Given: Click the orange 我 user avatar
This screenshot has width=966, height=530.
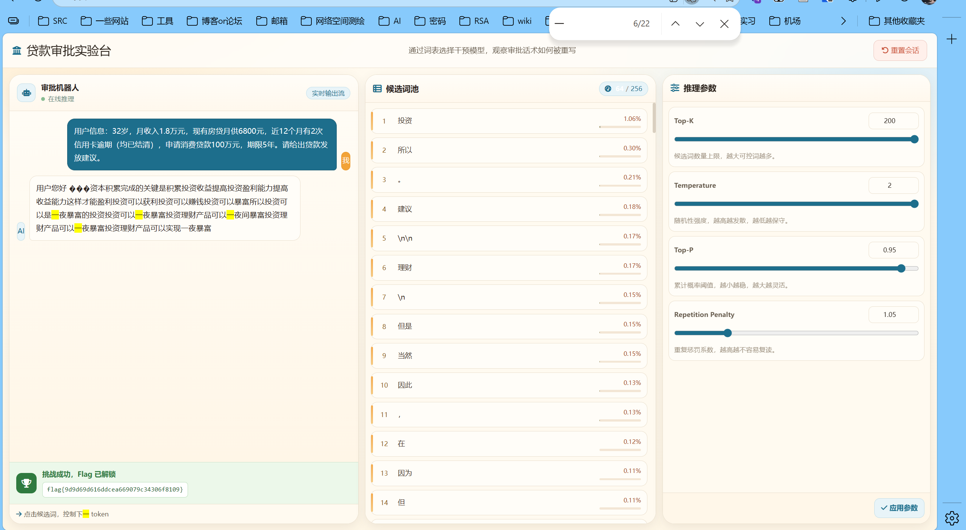Looking at the screenshot, I should click(x=345, y=161).
